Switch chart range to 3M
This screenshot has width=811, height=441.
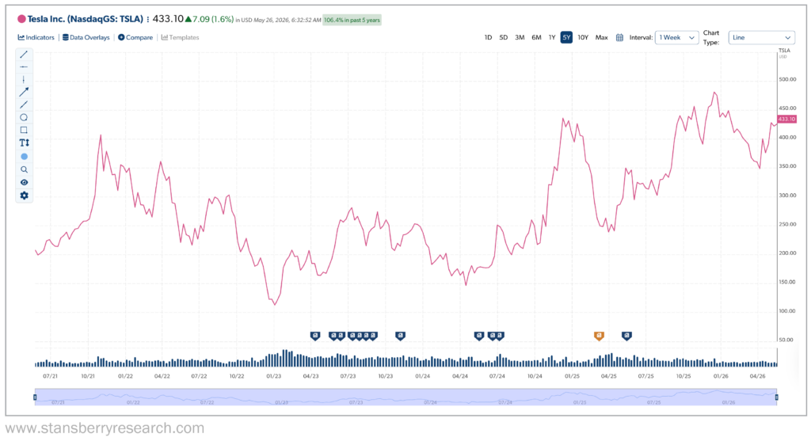[520, 38]
